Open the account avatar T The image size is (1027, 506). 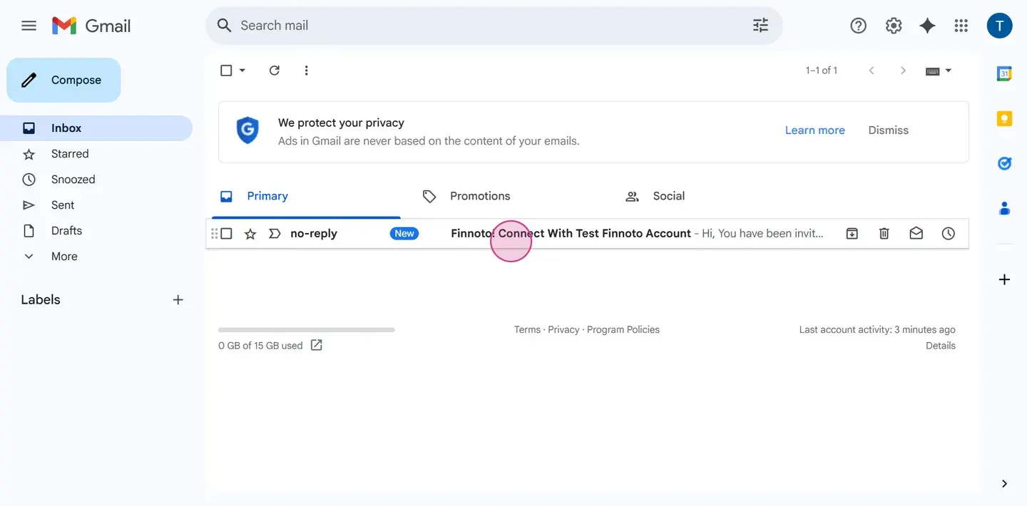click(999, 26)
